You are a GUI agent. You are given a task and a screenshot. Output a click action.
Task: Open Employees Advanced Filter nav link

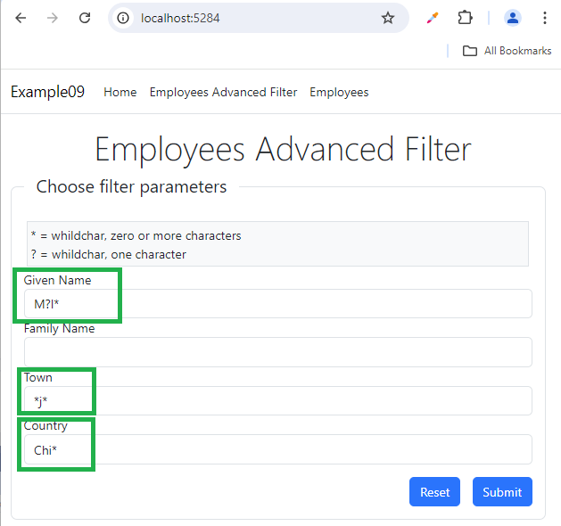tap(223, 92)
